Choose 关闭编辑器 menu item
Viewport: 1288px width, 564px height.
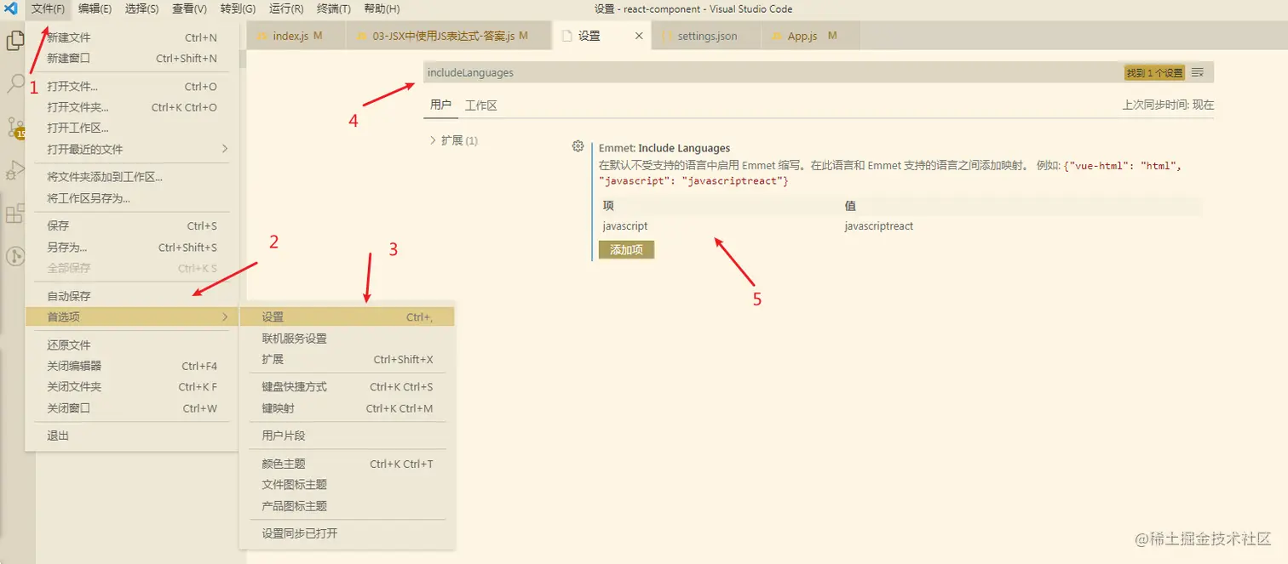132,366
